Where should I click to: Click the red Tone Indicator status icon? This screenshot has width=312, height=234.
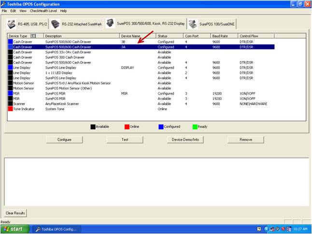coord(10,109)
